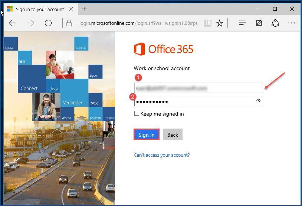
Task: Check the 'Keep me signed in' checkbox
Action: 137,113
